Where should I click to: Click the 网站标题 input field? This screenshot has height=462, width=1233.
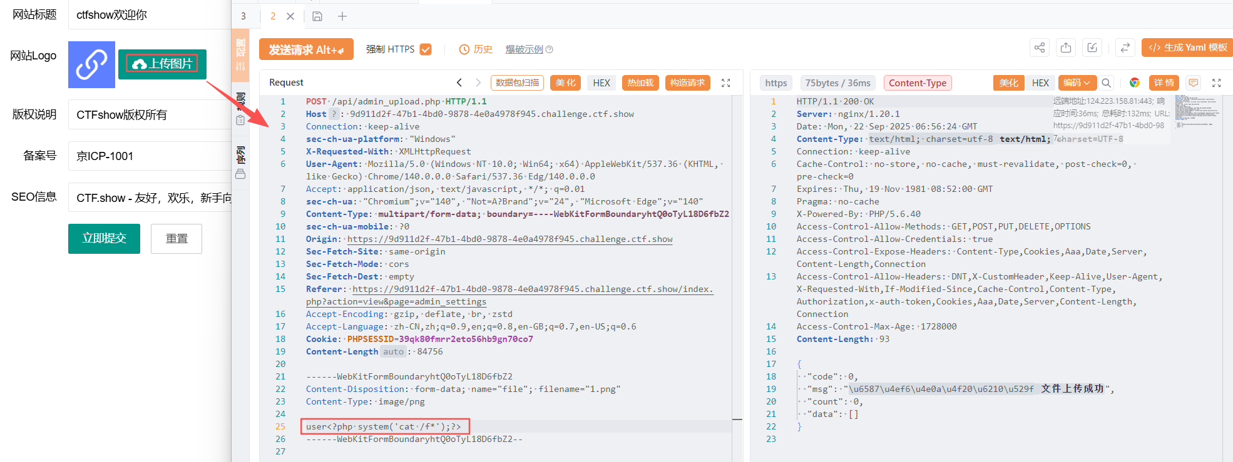(150, 15)
